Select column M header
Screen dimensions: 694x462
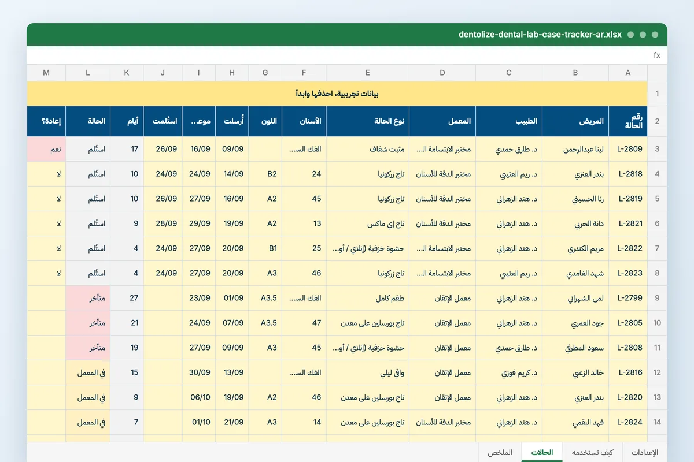[x=46, y=73]
